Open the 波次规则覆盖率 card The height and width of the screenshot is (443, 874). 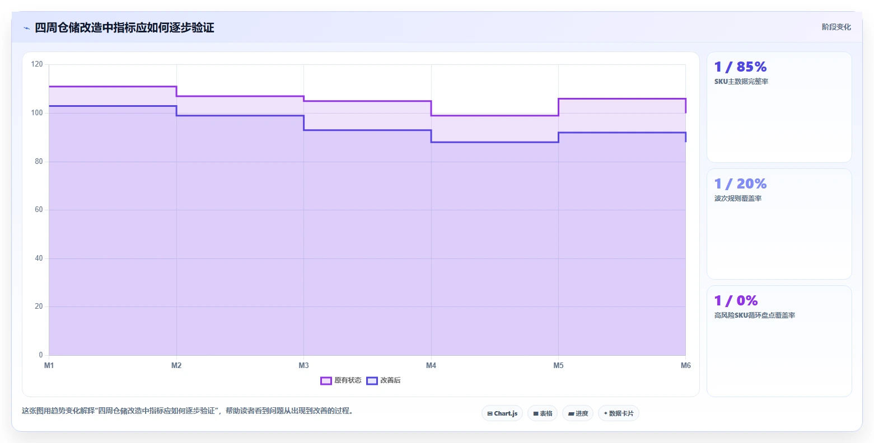(x=779, y=224)
